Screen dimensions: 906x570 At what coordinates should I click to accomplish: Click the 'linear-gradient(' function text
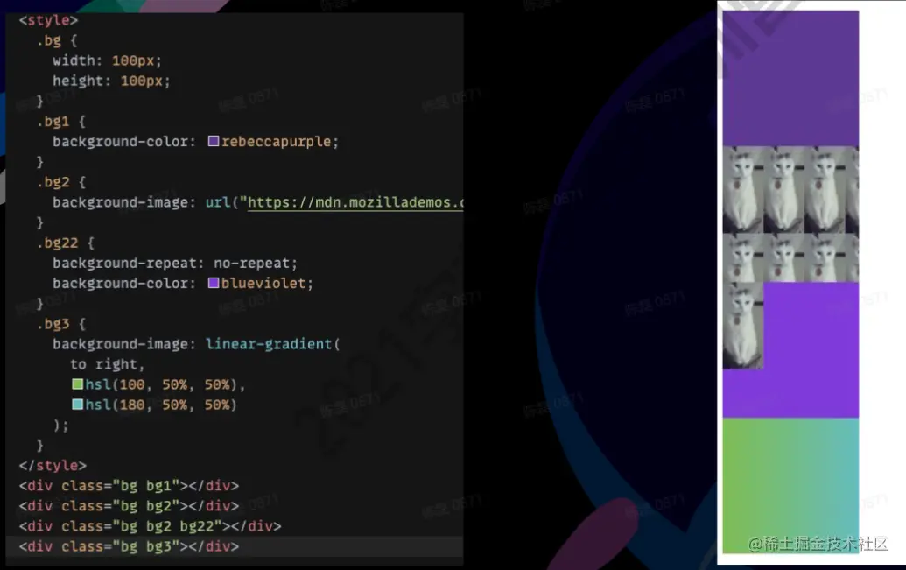pyautogui.click(x=273, y=344)
